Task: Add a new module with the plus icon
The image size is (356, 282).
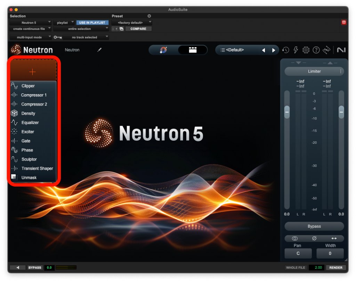Action: 33,72
